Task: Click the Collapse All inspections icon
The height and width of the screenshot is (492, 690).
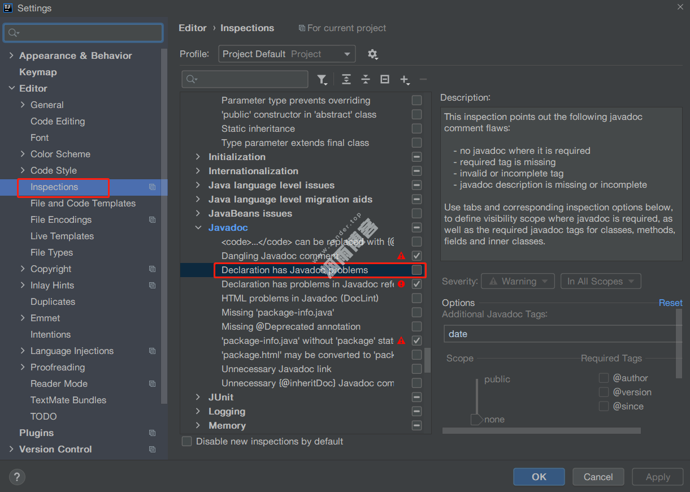Action: [366, 80]
